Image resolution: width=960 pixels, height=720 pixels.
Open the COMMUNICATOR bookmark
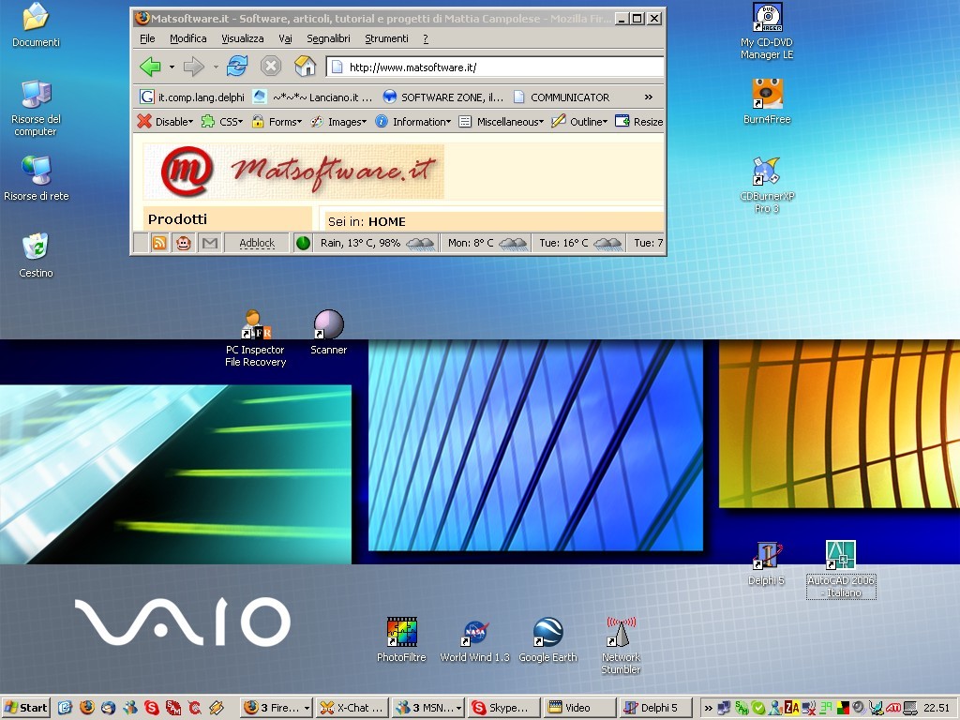pos(562,97)
